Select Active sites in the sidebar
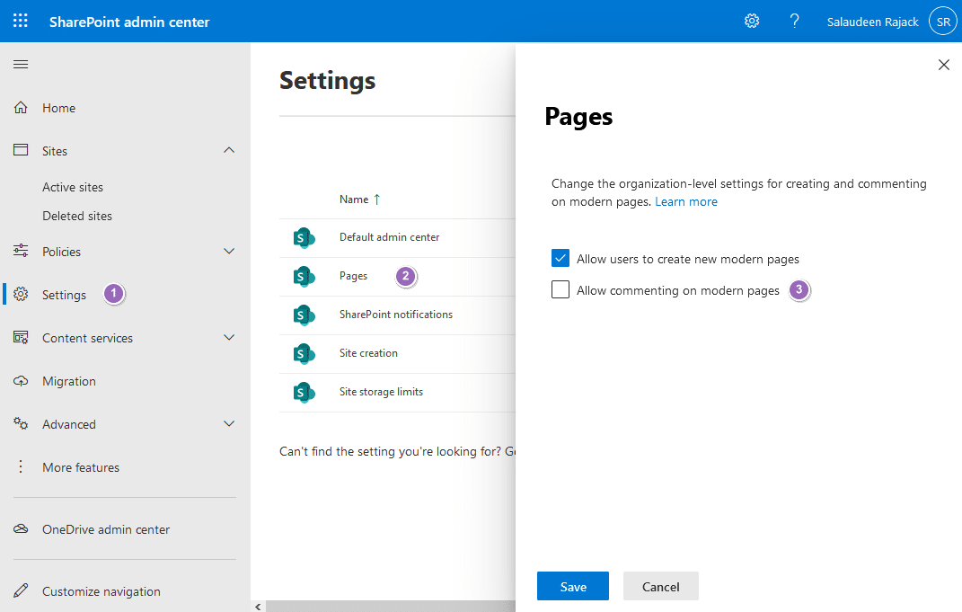Viewport: 962px width, 612px height. coord(72,186)
